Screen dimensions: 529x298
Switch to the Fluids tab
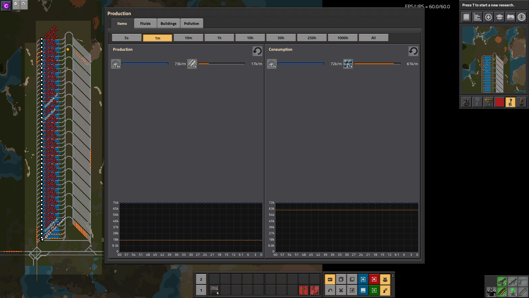[145, 23]
